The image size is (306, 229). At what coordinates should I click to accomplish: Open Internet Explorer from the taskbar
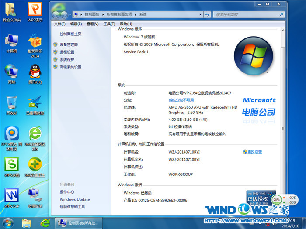pyautogui.click(x=45, y=223)
